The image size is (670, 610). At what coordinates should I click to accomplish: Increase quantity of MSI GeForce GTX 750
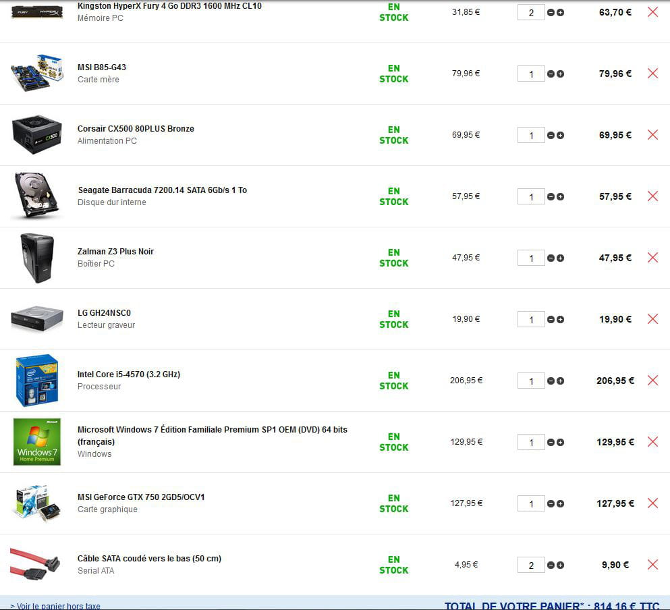(x=560, y=504)
